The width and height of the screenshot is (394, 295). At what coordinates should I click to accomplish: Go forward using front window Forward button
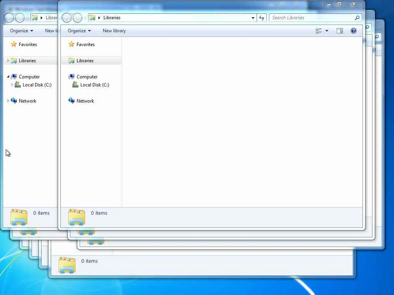(77, 18)
